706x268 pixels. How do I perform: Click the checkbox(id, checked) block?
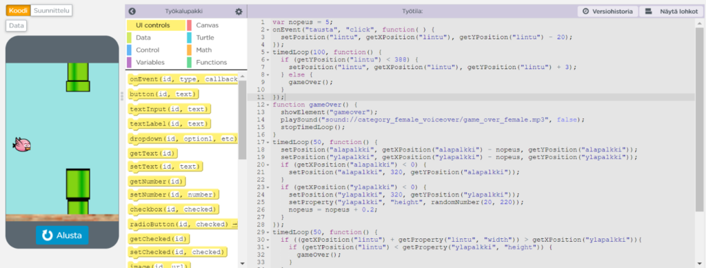click(x=173, y=209)
